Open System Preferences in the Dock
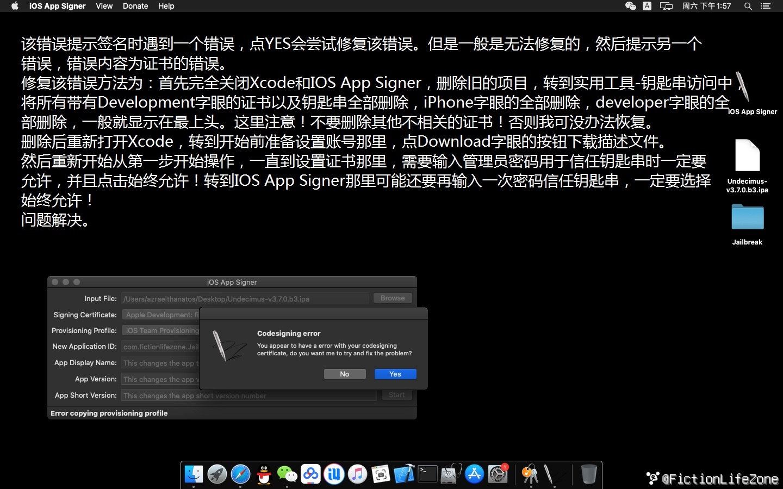 [x=498, y=474]
